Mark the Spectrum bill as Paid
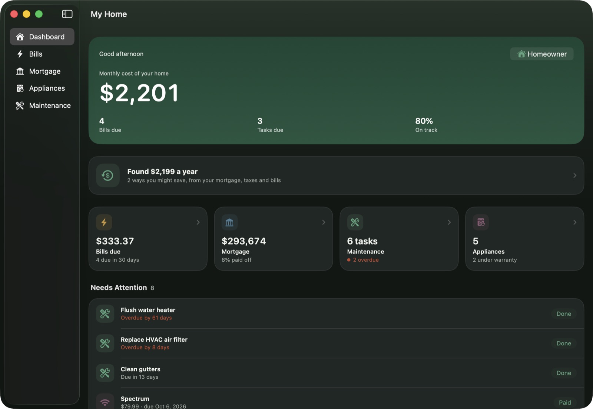This screenshot has width=593, height=409. (x=565, y=402)
